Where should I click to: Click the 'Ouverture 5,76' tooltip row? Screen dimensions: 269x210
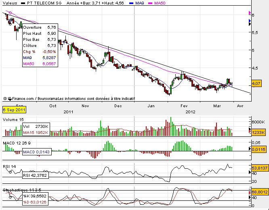(40, 28)
